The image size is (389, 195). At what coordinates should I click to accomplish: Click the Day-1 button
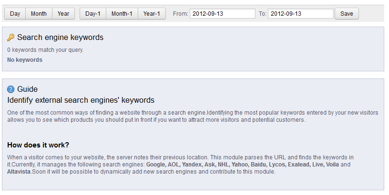93,14
